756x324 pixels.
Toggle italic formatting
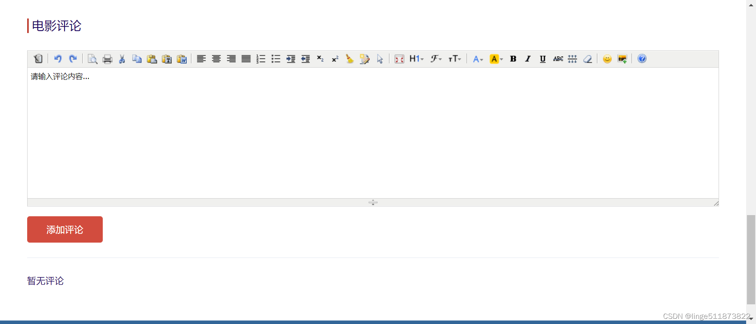[528, 59]
